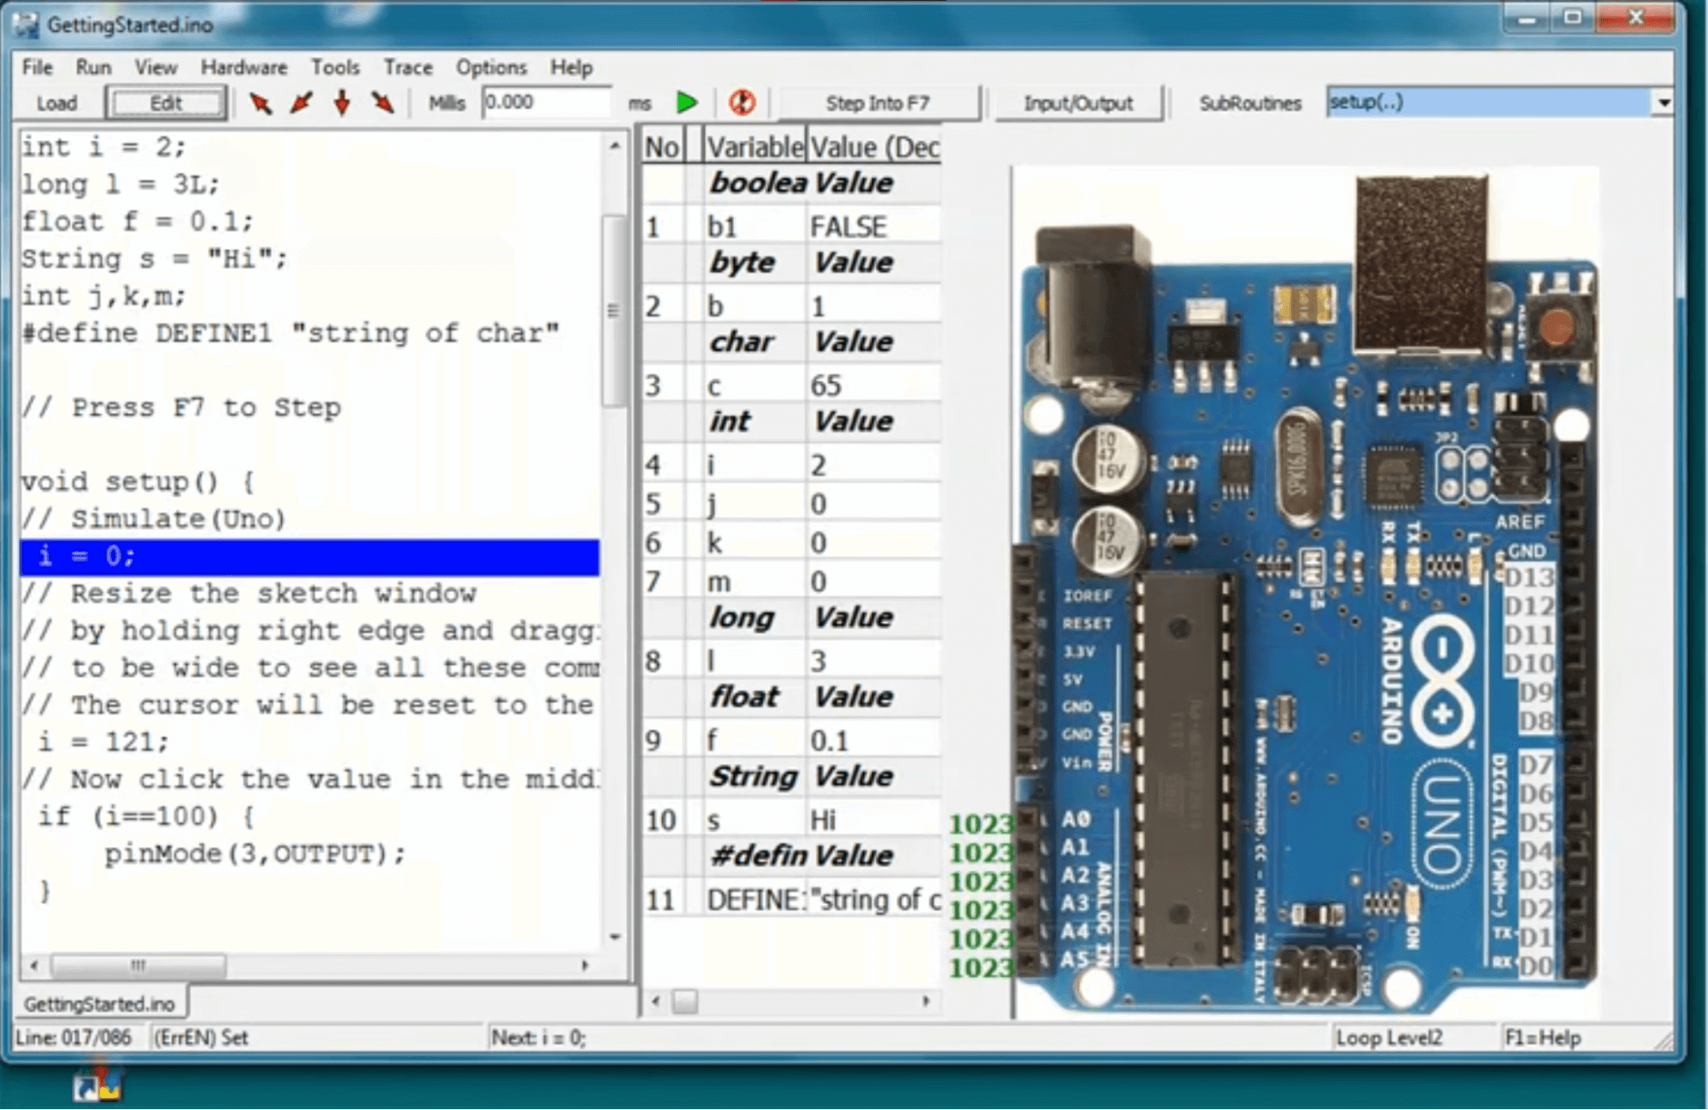This screenshot has width=1708, height=1110.
Task: Select the SubRoutines setup(..) dropdown
Action: [1494, 102]
